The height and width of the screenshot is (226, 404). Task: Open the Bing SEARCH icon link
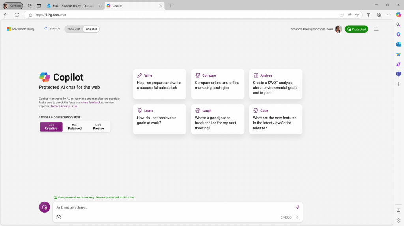52,29
